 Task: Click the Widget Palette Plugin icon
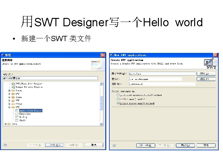coord(13,87)
